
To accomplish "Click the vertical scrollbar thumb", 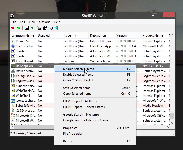I will [x=172, y=116].
